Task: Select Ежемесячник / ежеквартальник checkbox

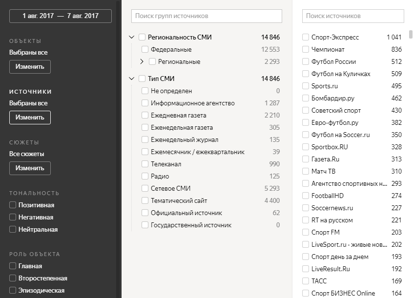Action: point(145,152)
